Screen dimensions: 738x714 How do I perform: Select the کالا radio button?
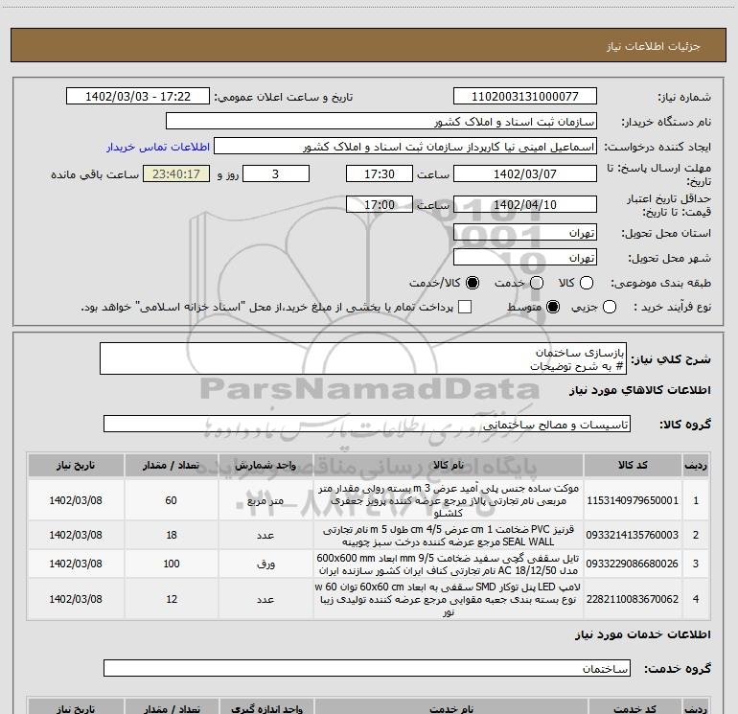coord(587,283)
